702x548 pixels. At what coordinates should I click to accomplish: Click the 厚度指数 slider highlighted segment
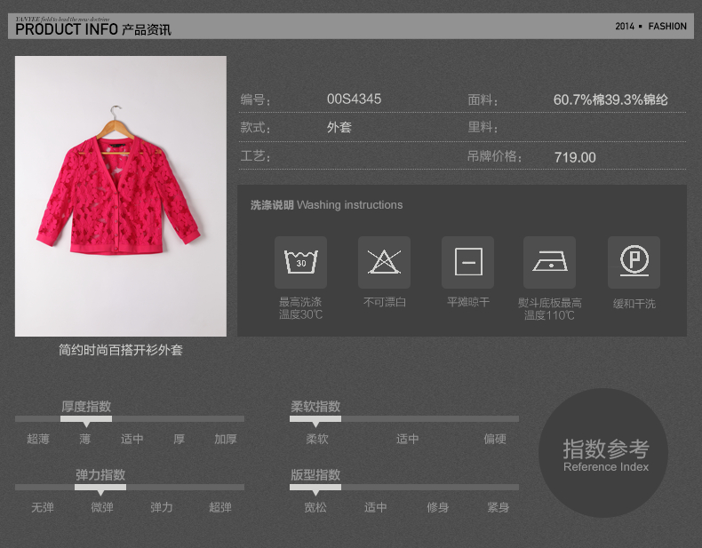point(86,418)
